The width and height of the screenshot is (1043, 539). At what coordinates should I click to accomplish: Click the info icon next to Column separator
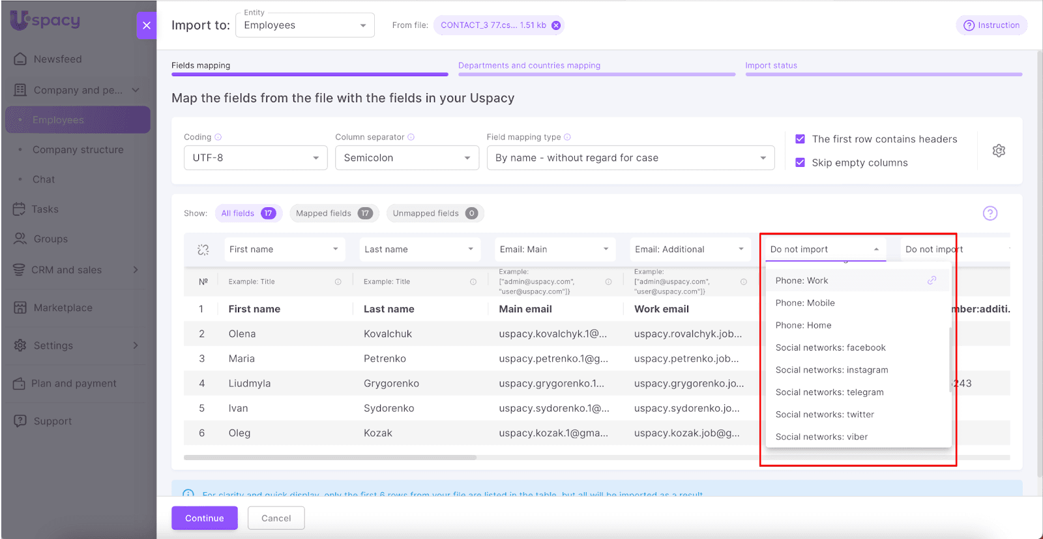[x=411, y=137]
